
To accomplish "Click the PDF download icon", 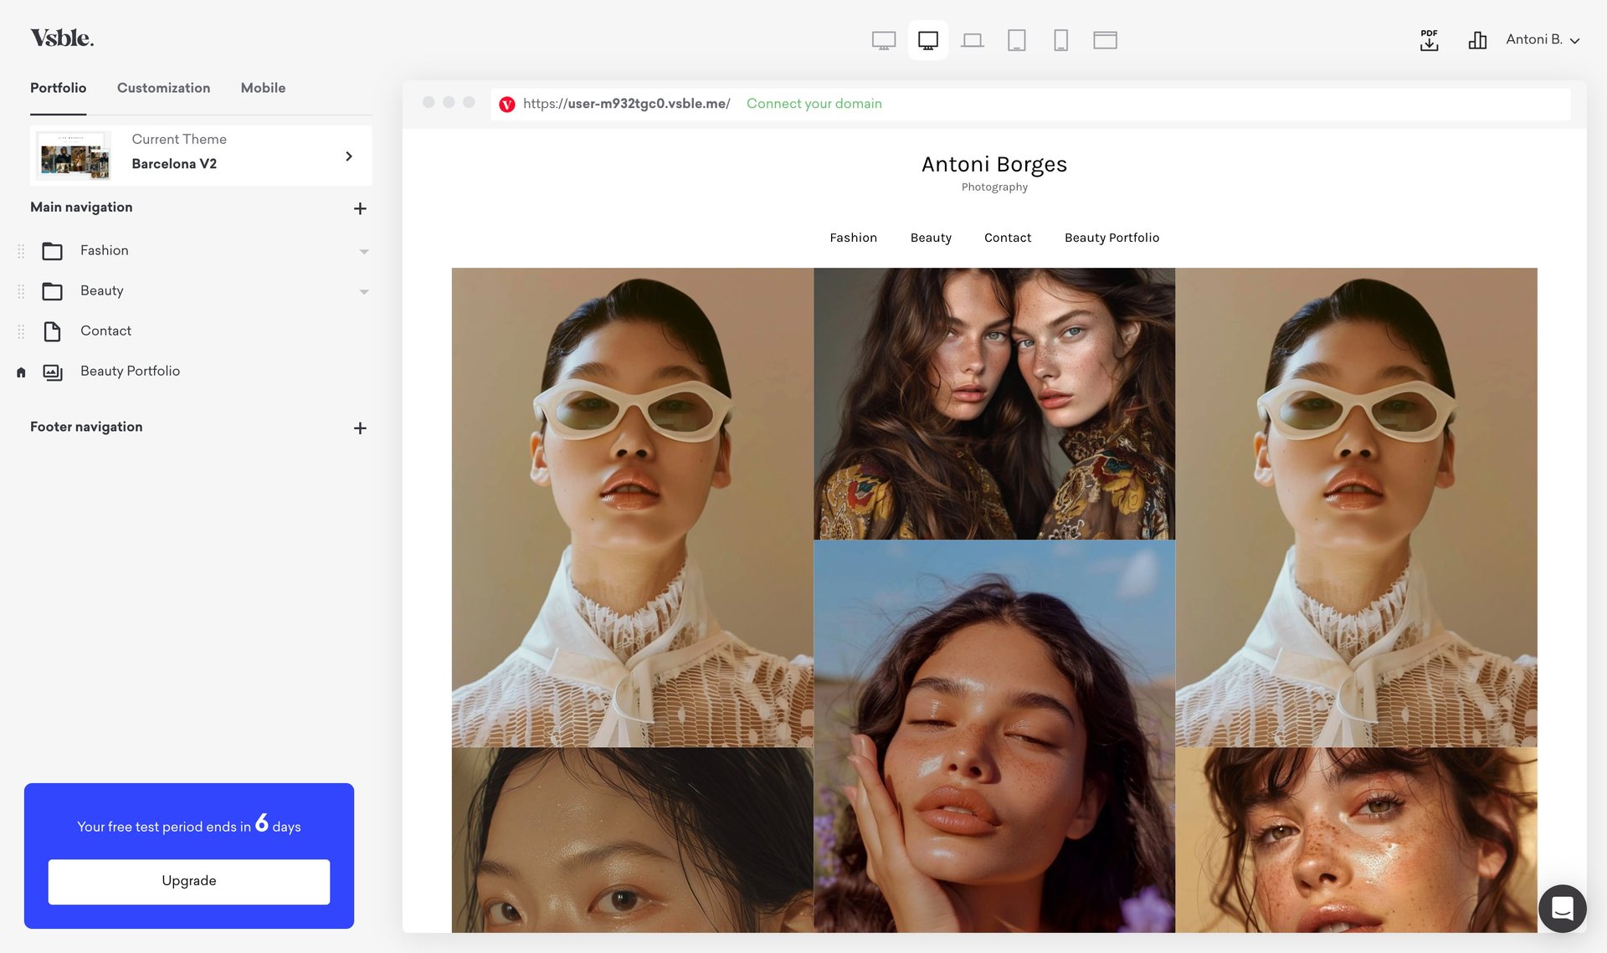I will [x=1429, y=40].
